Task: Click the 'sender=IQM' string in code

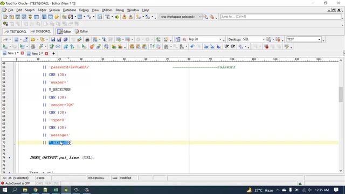Action: pos(61,105)
